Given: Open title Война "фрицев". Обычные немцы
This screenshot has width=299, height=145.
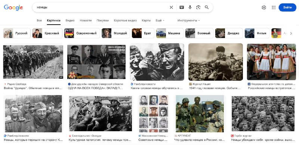Looking at the screenshot, I should (33, 88).
